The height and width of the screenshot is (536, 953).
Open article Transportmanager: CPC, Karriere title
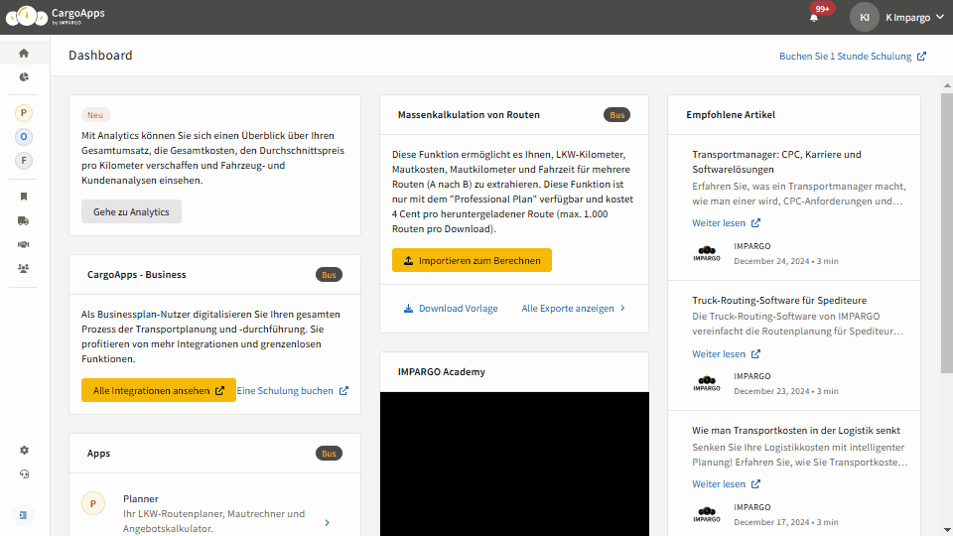click(x=776, y=162)
